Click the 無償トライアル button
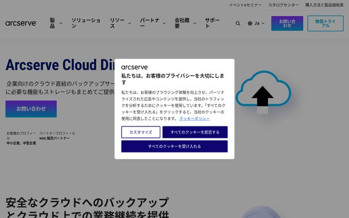Screen dimensions: 349x218 pos(326,23)
